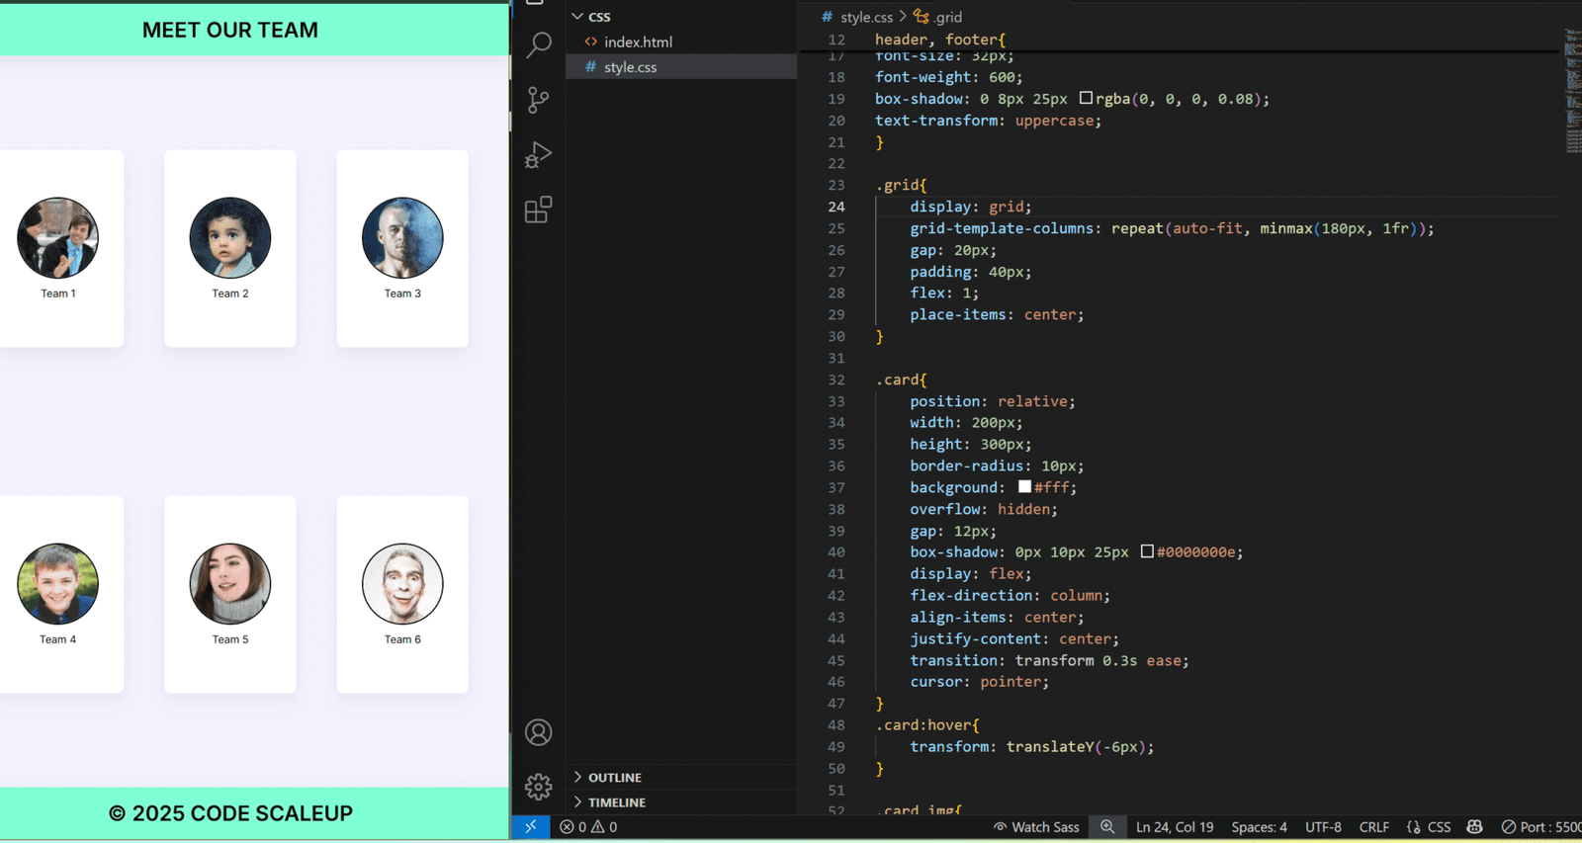Open the Extensions view
The width and height of the screenshot is (1582, 843).
[538, 210]
